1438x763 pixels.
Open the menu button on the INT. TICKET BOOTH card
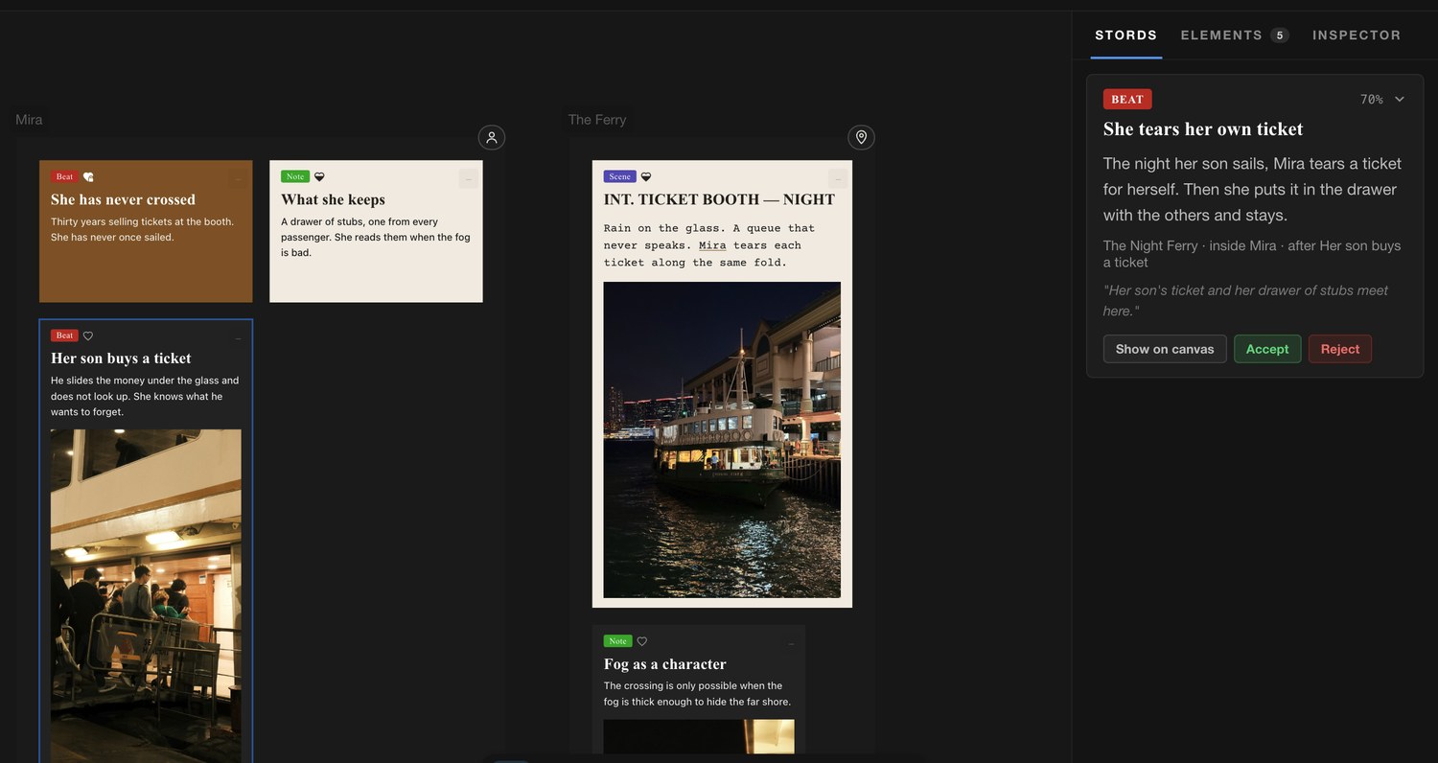[x=838, y=178]
